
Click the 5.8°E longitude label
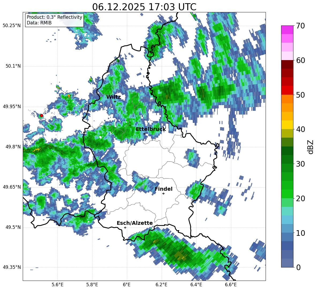click(92, 285)
